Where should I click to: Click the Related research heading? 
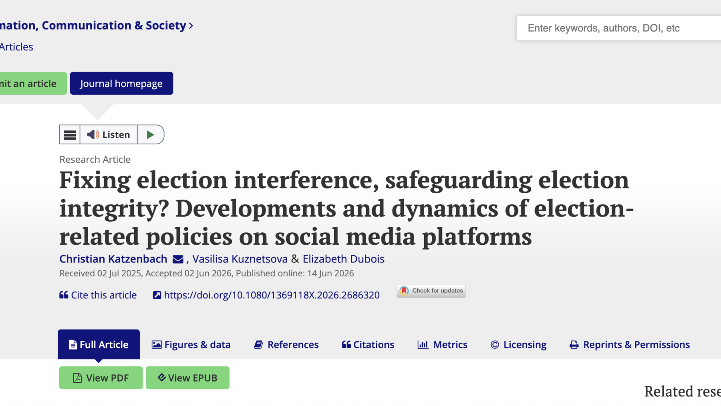[x=683, y=391]
